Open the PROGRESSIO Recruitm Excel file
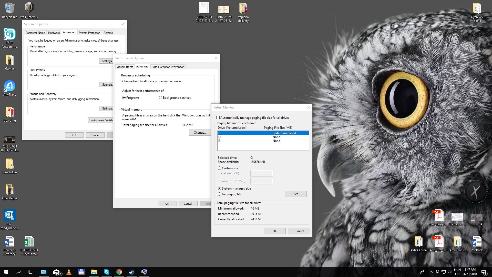The height and width of the screenshot is (277, 492). tap(29, 246)
